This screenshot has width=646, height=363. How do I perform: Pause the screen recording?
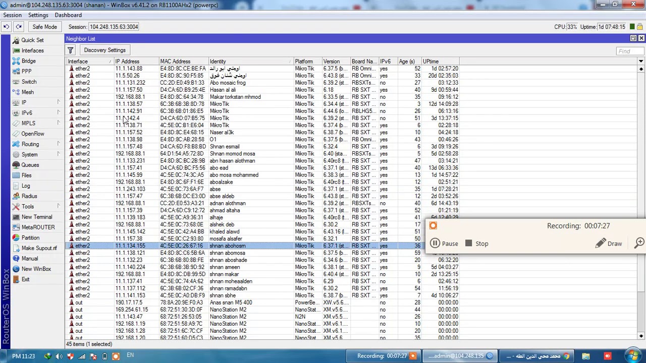click(444, 244)
